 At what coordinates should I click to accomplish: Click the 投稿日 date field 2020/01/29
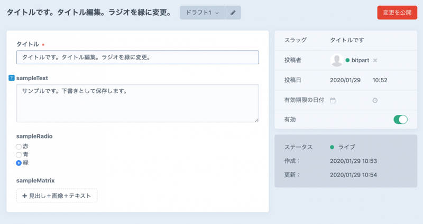(345, 81)
